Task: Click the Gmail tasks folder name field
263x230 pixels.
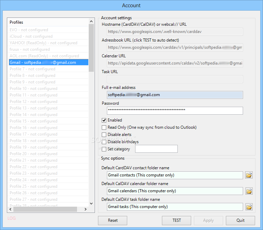Action: (x=175, y=207)
